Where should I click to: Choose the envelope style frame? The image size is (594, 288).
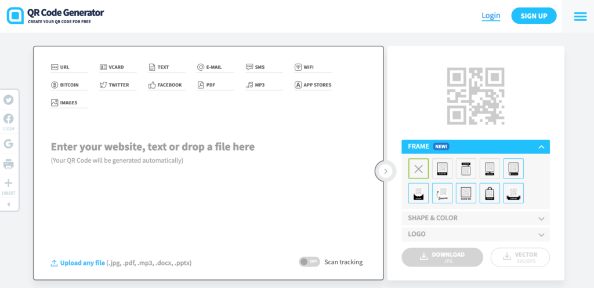click(419, 193)
